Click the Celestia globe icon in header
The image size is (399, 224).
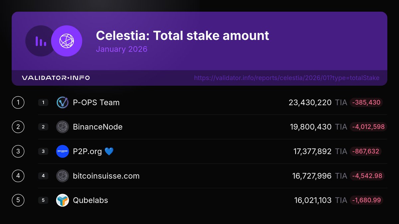point(66,41)
